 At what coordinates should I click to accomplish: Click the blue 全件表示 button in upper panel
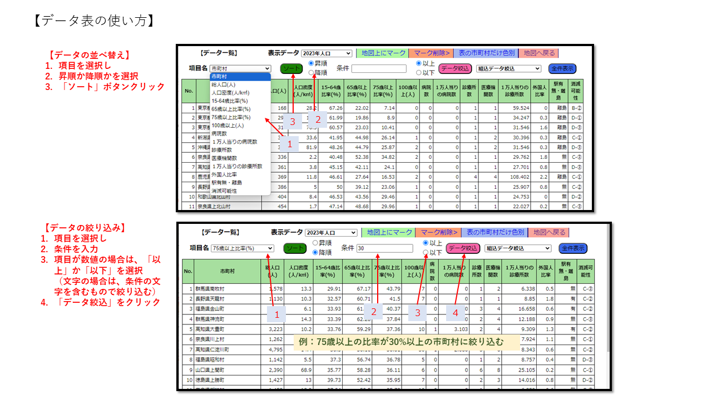tap(562, 68)
